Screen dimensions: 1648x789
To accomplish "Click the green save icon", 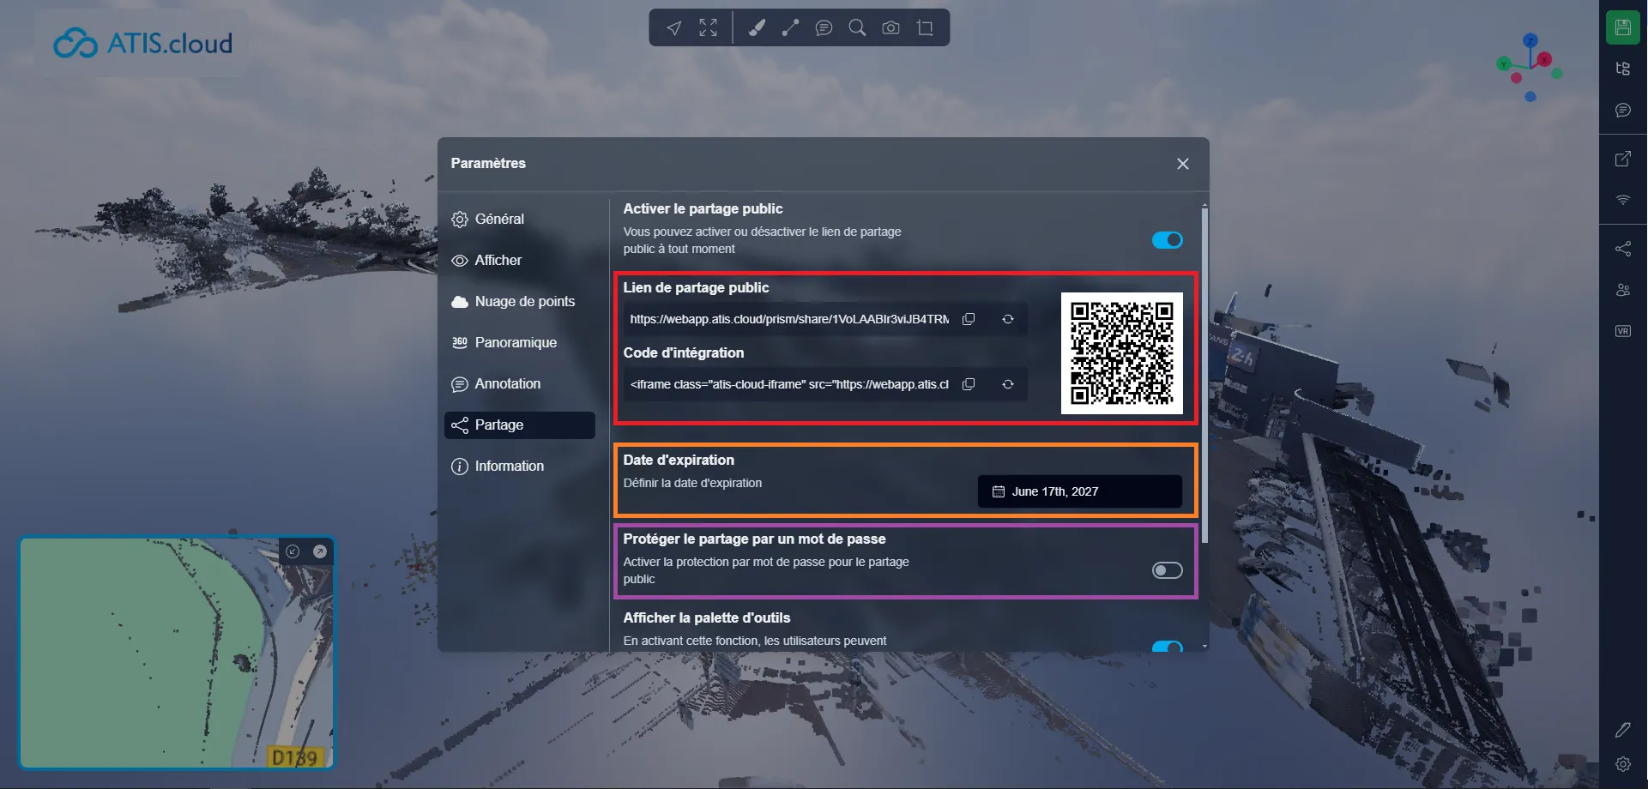I will click(x=1622, y=27).
